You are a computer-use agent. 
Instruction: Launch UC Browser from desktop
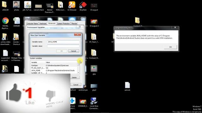click(x=72, y=6)
